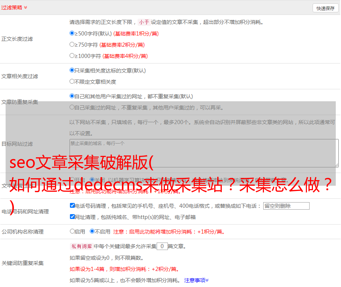Click the 文章相关度过滤 row label
The image size is (341, 287).
pos(19,76)
